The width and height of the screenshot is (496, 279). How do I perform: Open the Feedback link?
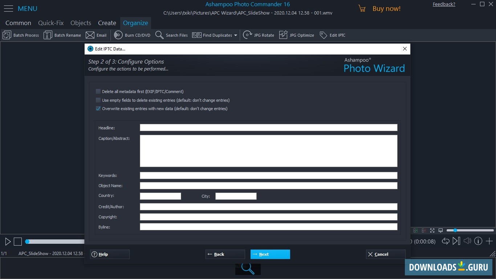point(444,4)
